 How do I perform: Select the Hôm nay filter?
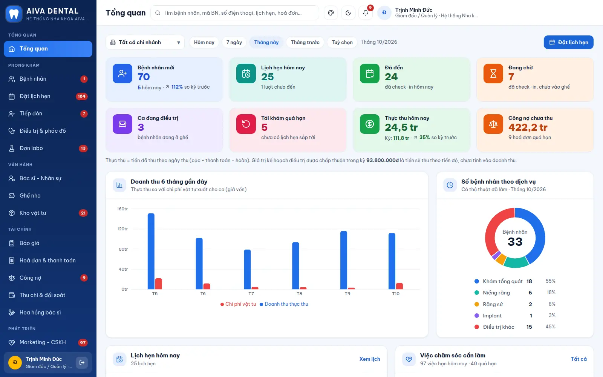pos(204,42)
